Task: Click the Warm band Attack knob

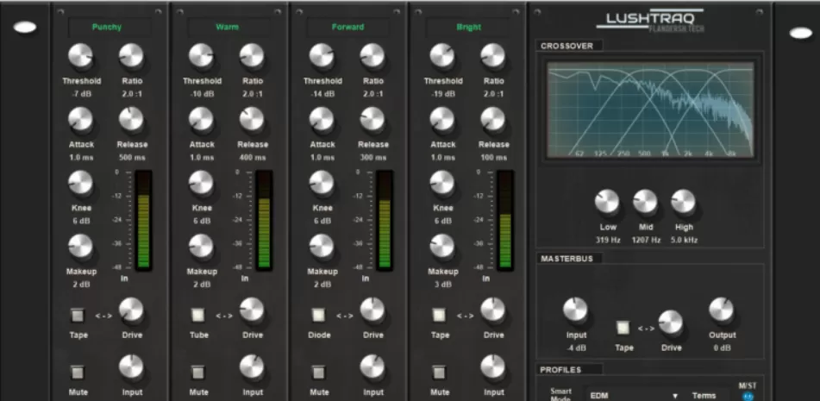Action: [x=202, y=119]
